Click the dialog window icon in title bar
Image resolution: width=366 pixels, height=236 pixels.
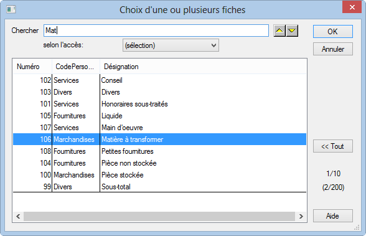tap(11, 9)
